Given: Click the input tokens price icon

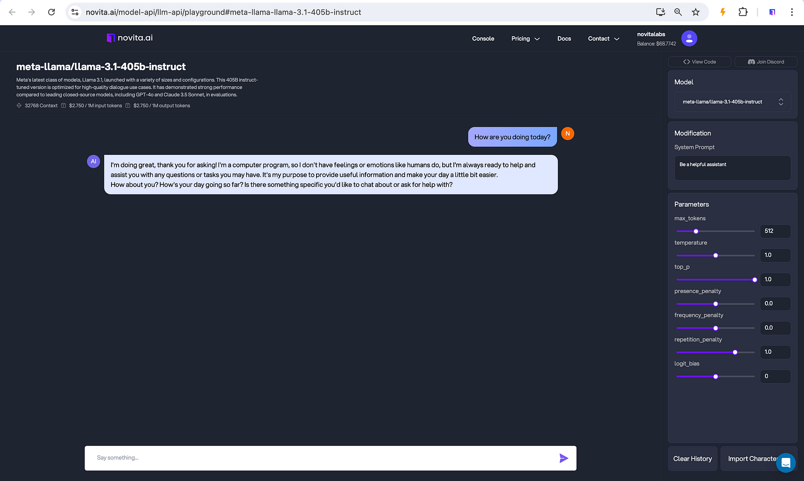Looking at the screenshot, I should pos(63,106).
